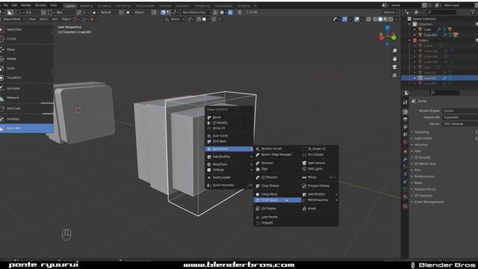Activate the Transform tool
478x269 pixels.
(x=26, y=78)
